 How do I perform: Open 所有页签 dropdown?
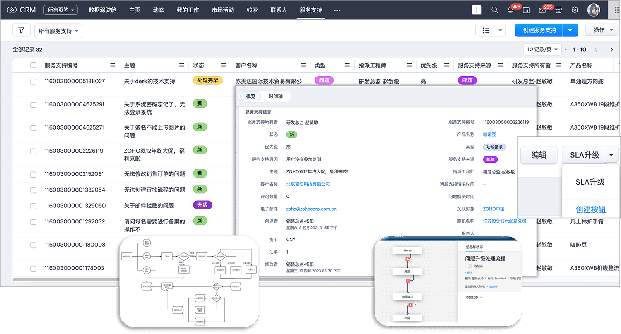(x=60, y=10)
